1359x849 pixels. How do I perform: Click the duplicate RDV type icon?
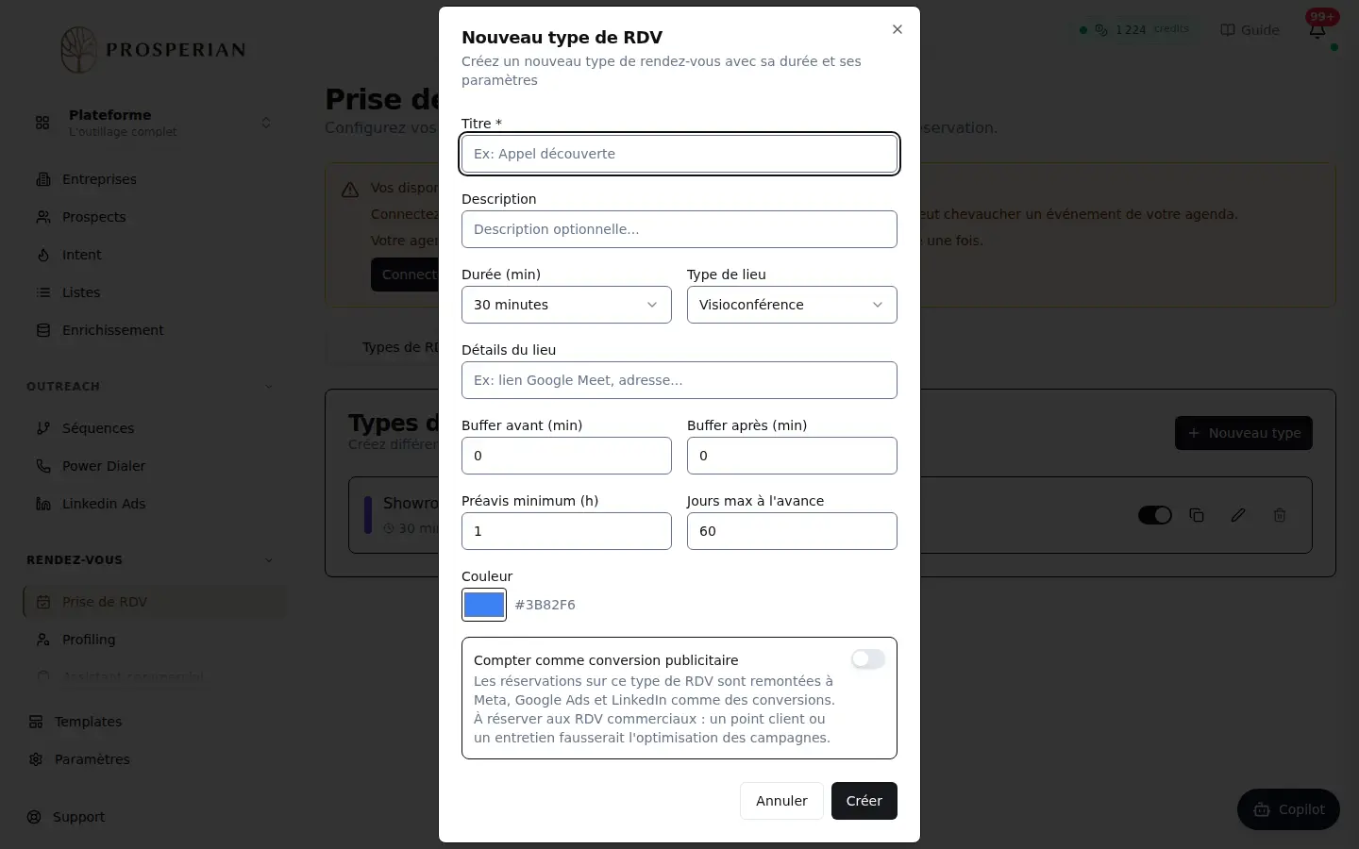(x=1197, y=515)
